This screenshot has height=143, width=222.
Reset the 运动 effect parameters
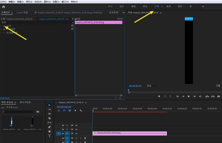tap(72, 26)
